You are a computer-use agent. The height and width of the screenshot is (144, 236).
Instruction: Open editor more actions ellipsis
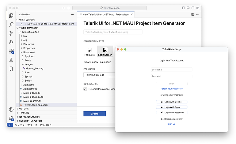pos(197,14)
